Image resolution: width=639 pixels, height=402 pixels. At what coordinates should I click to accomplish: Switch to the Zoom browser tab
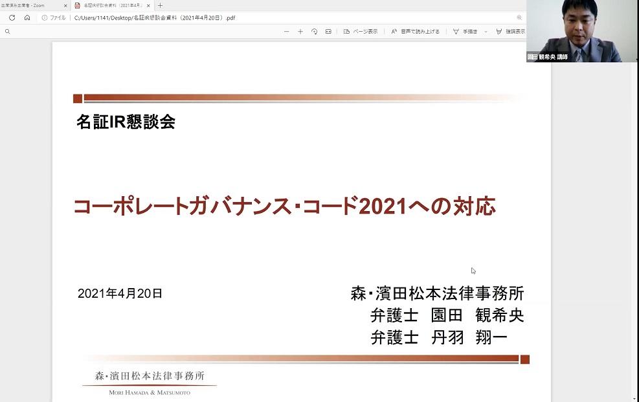[x=31, y=5]
